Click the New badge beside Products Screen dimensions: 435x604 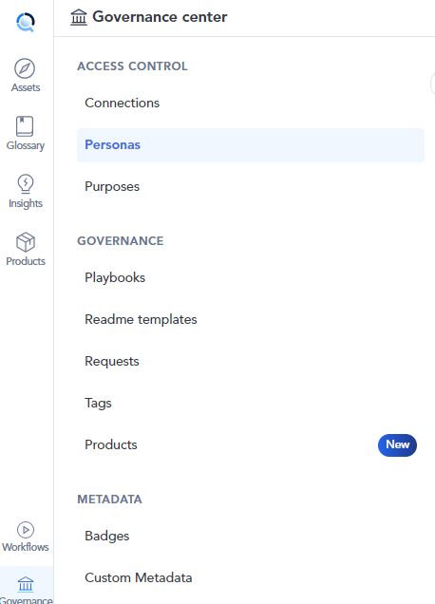pyautogui.click(x=397, y=444)
